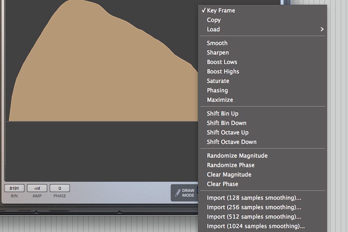This screenshot has width=348, height=232.
Task: Expand the Load submenu
Action: (262, 29)
